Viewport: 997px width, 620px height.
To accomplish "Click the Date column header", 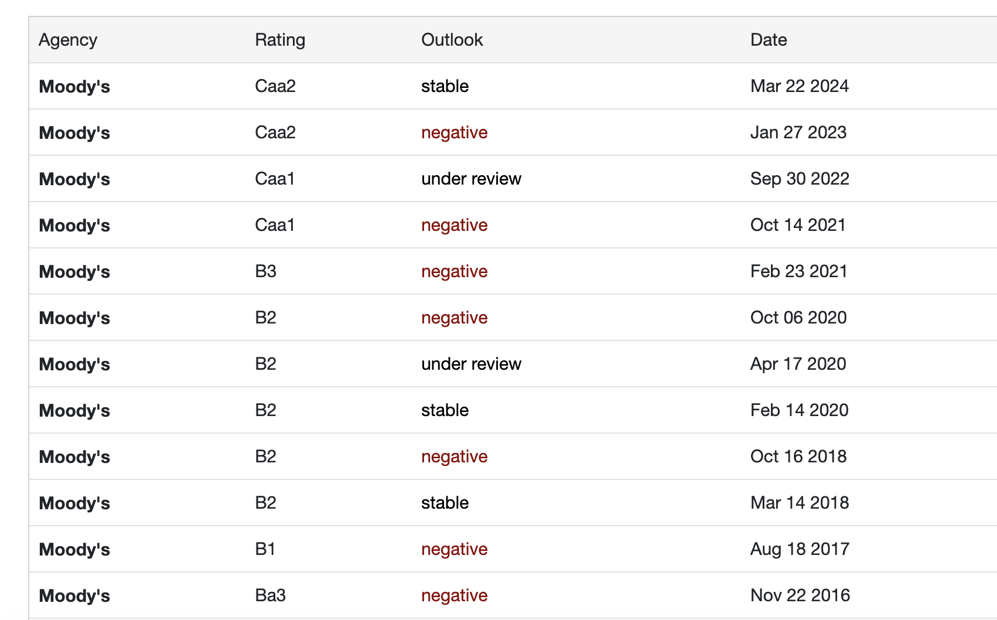I will [769, 40].
